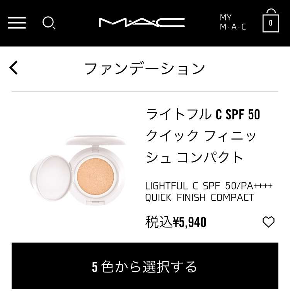The image size is (290, 291).
Task: Select the ファンデーション category heading
Action: [x=145, y=69]
